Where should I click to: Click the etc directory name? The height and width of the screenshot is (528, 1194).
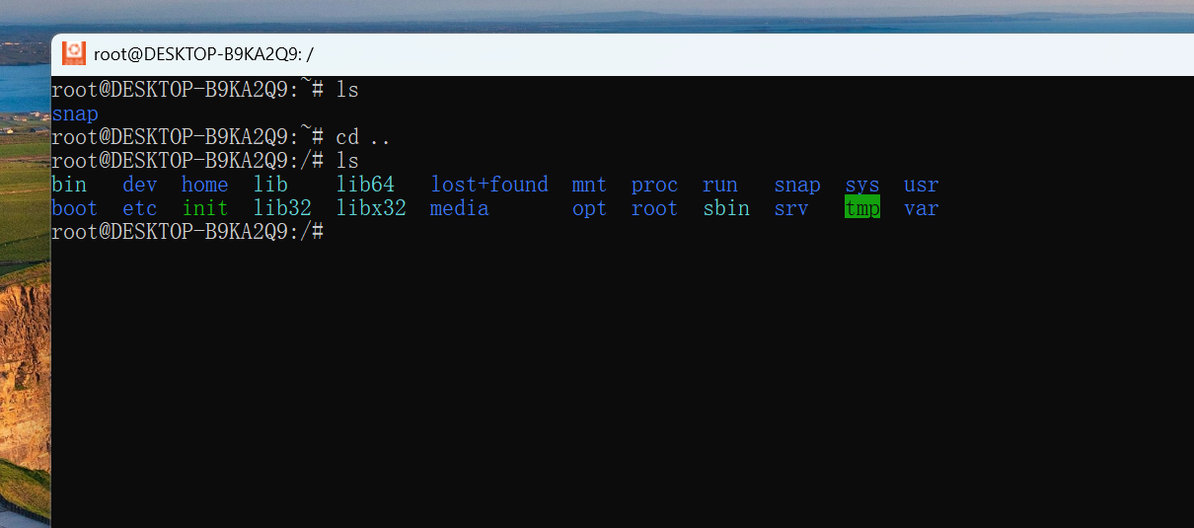coord(140,208)
